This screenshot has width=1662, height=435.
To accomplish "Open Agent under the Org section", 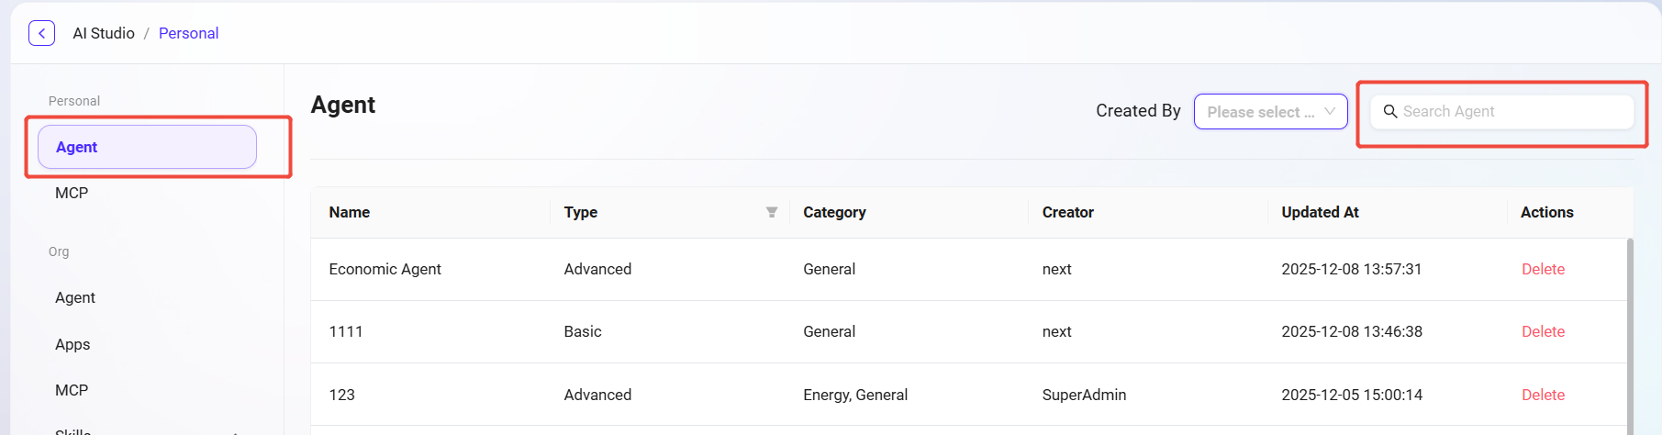I will click(75, 297).
